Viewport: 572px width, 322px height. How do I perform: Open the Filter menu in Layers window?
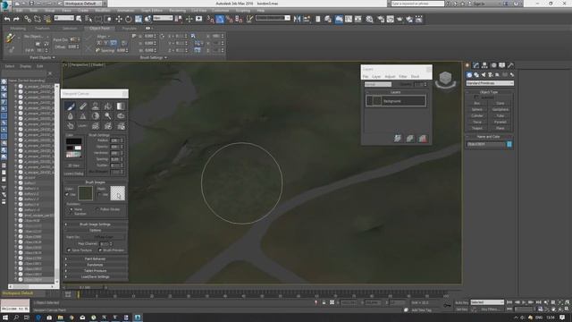pos(403,77)
